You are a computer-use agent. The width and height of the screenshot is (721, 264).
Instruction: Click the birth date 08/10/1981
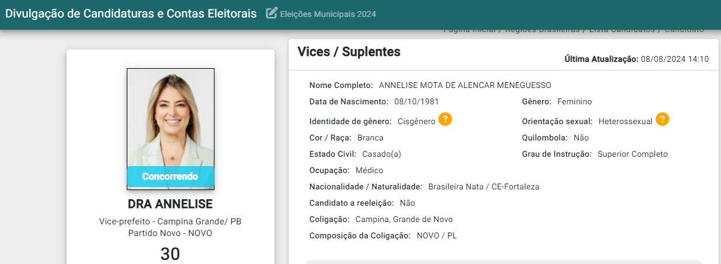[x=416, y=101]
